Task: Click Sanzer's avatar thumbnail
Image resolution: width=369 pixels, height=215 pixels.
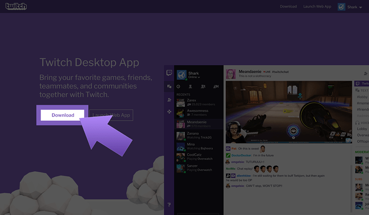Action: 181,168
